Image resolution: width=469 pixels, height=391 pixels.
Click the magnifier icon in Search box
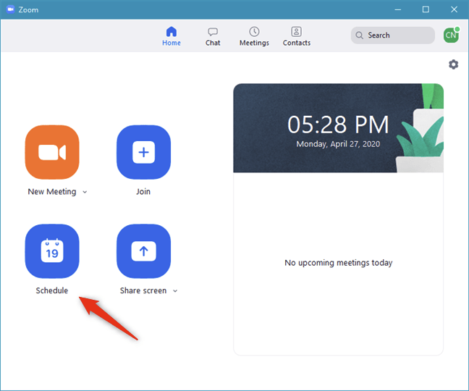(359, 35)
